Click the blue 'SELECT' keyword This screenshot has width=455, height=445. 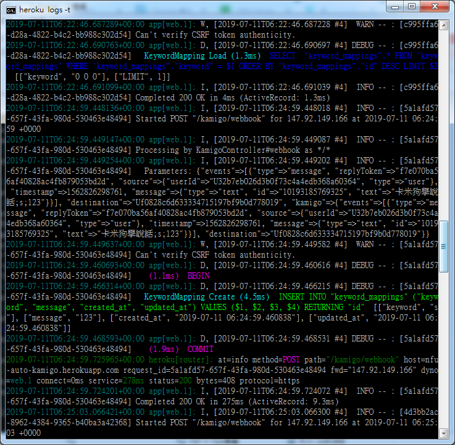pos(282,55)
